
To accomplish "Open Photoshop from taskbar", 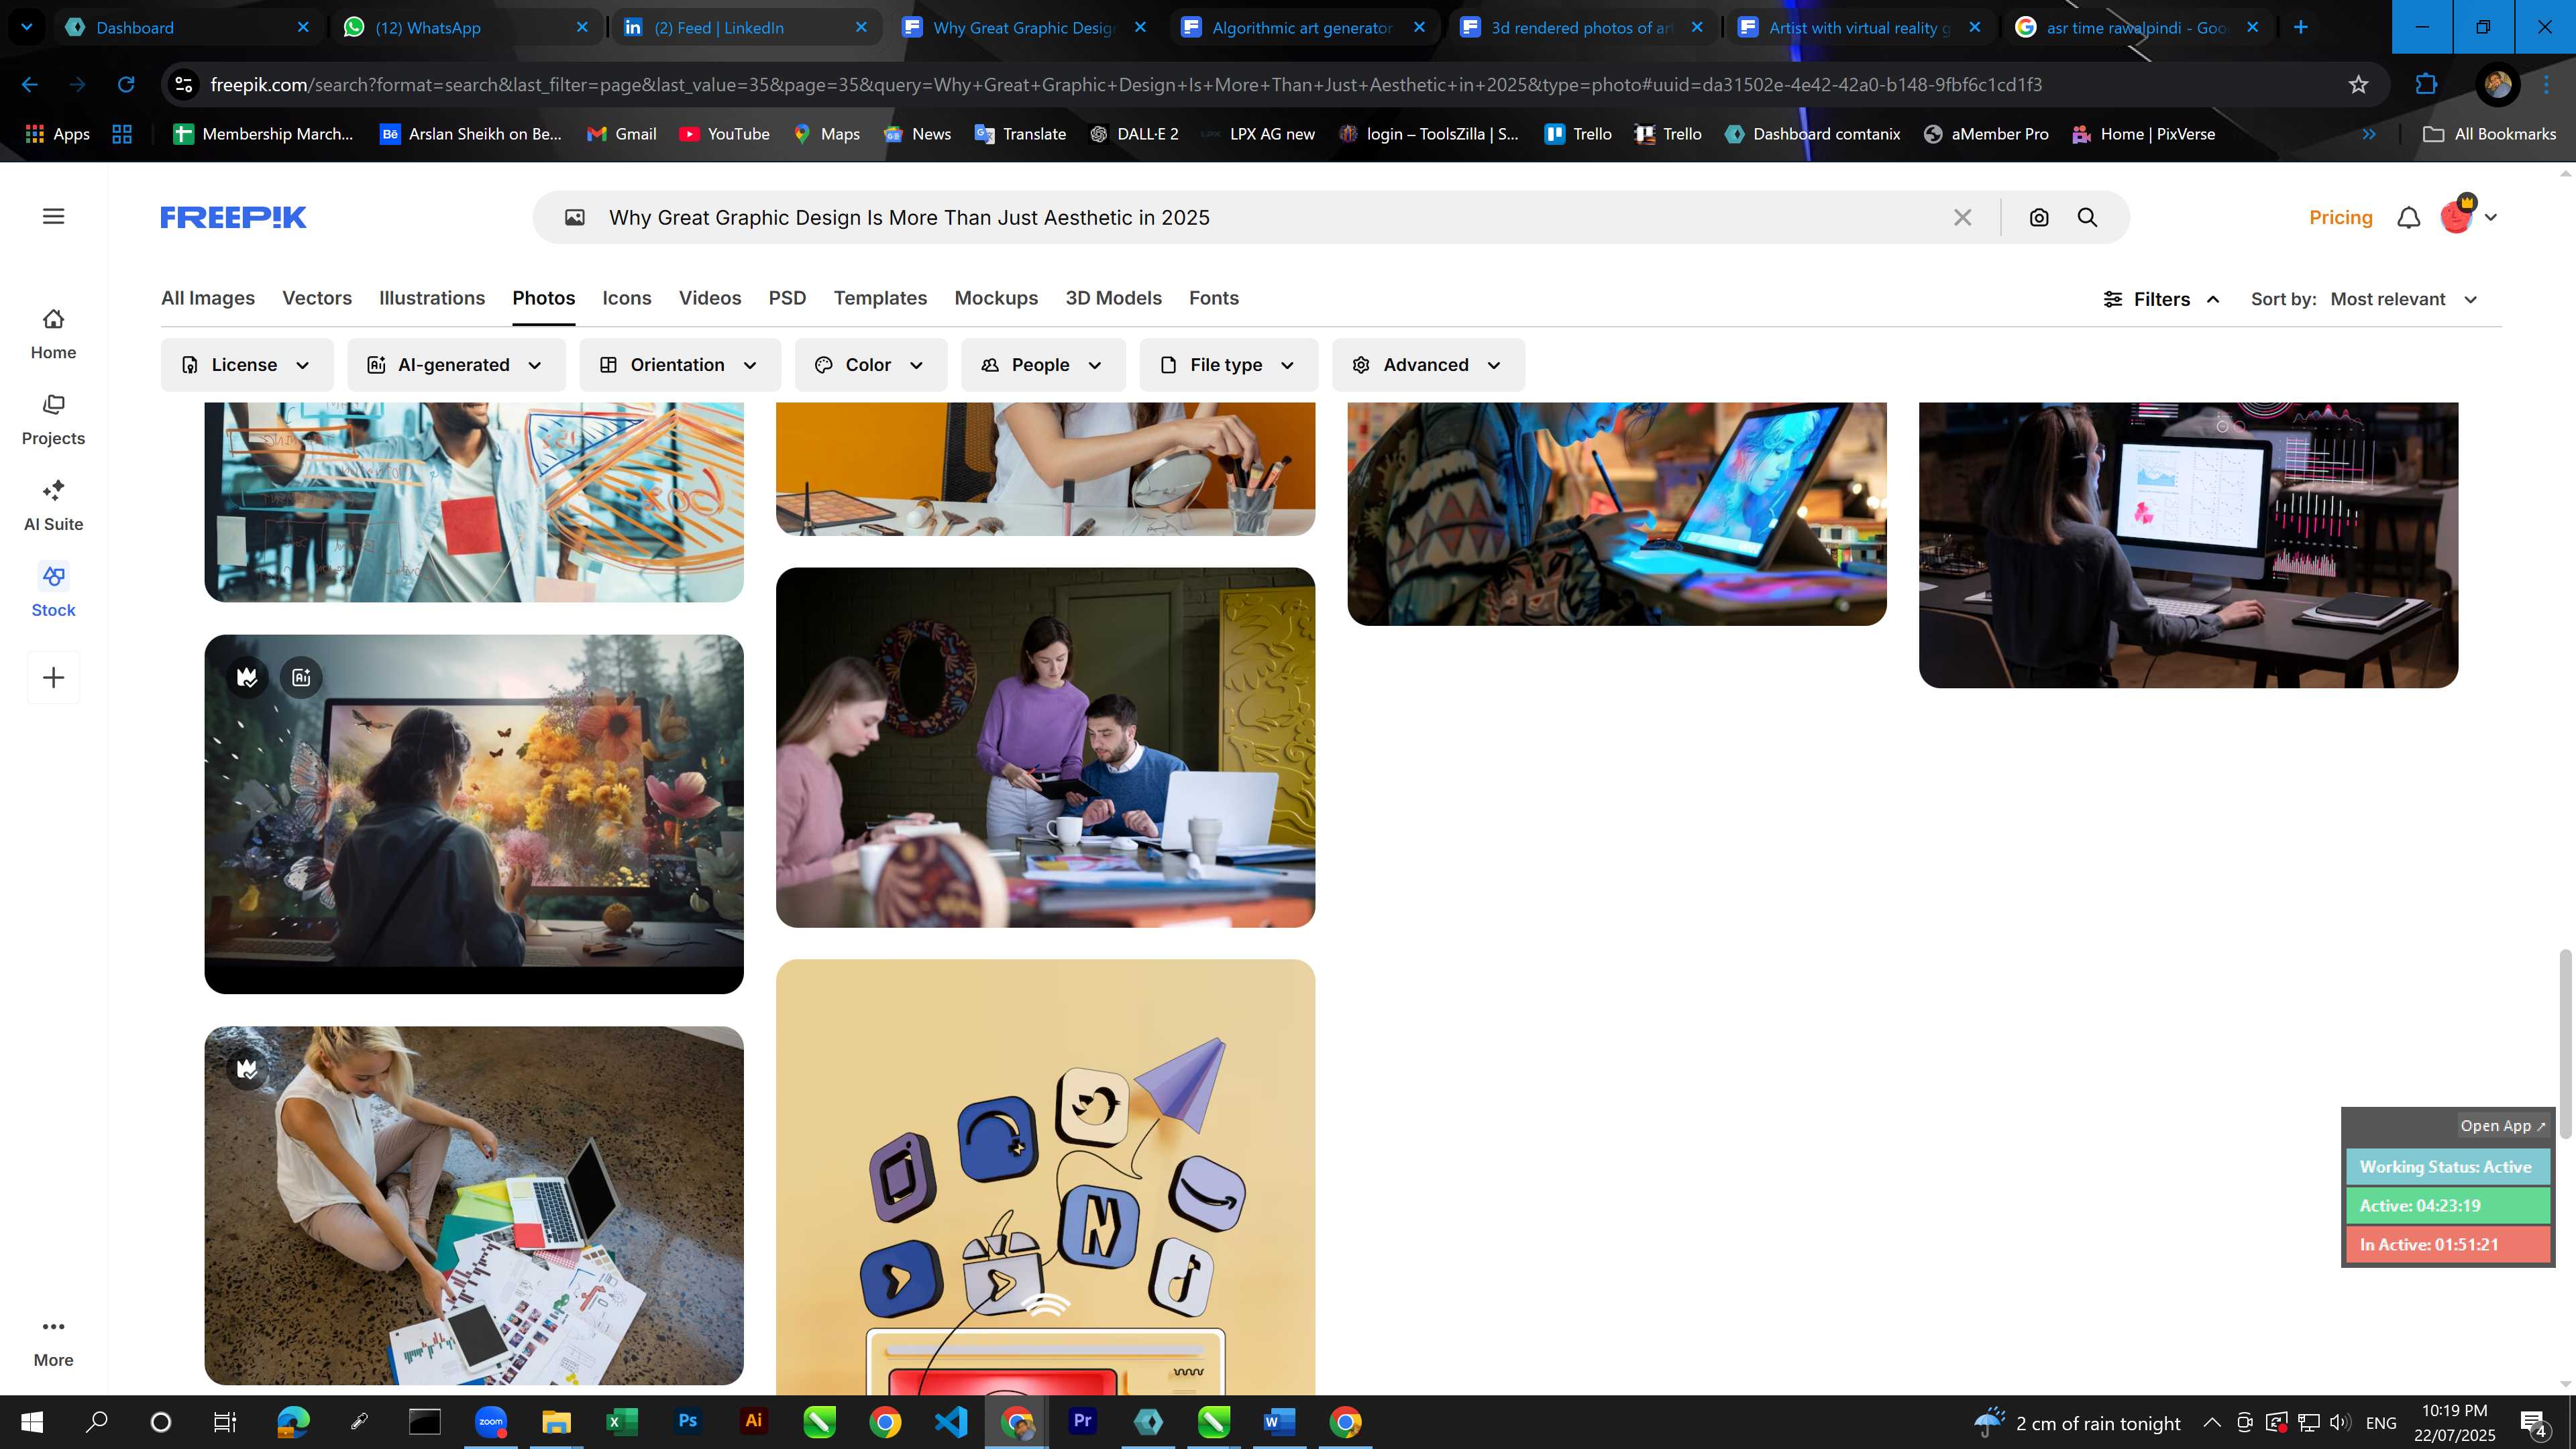I will [x=688, y=1421].
